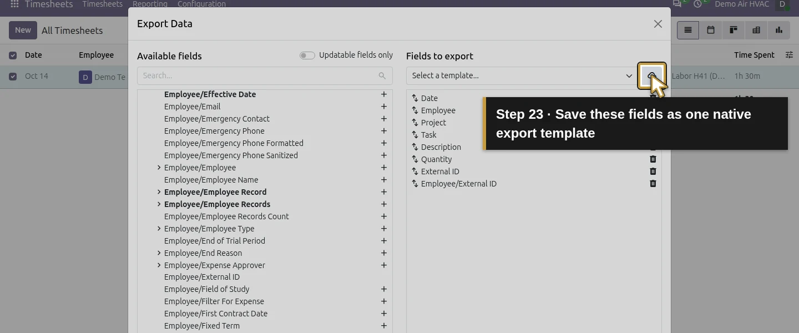The height and width of the screenshot is (333, 799).
Task: Click the magnifier icon in the search box
Action: [x=382, y=75]
